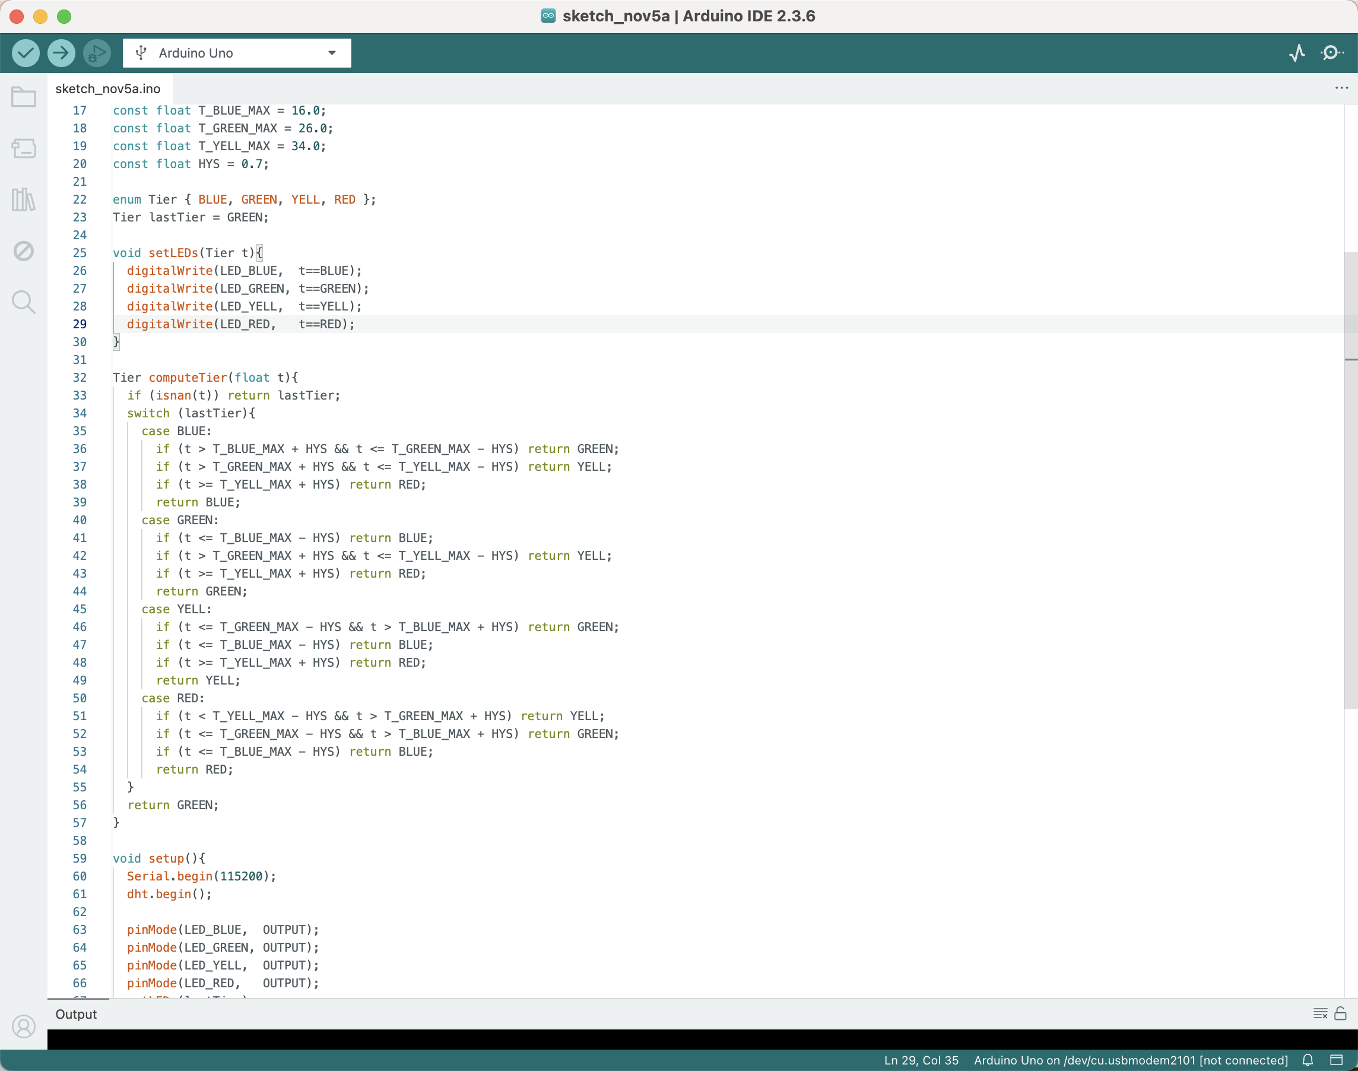The height and width of the screenshot is (1071, 1358).
Task: Click Serial.begin(115200) on line 60
Action: click(x=201, y=877)
